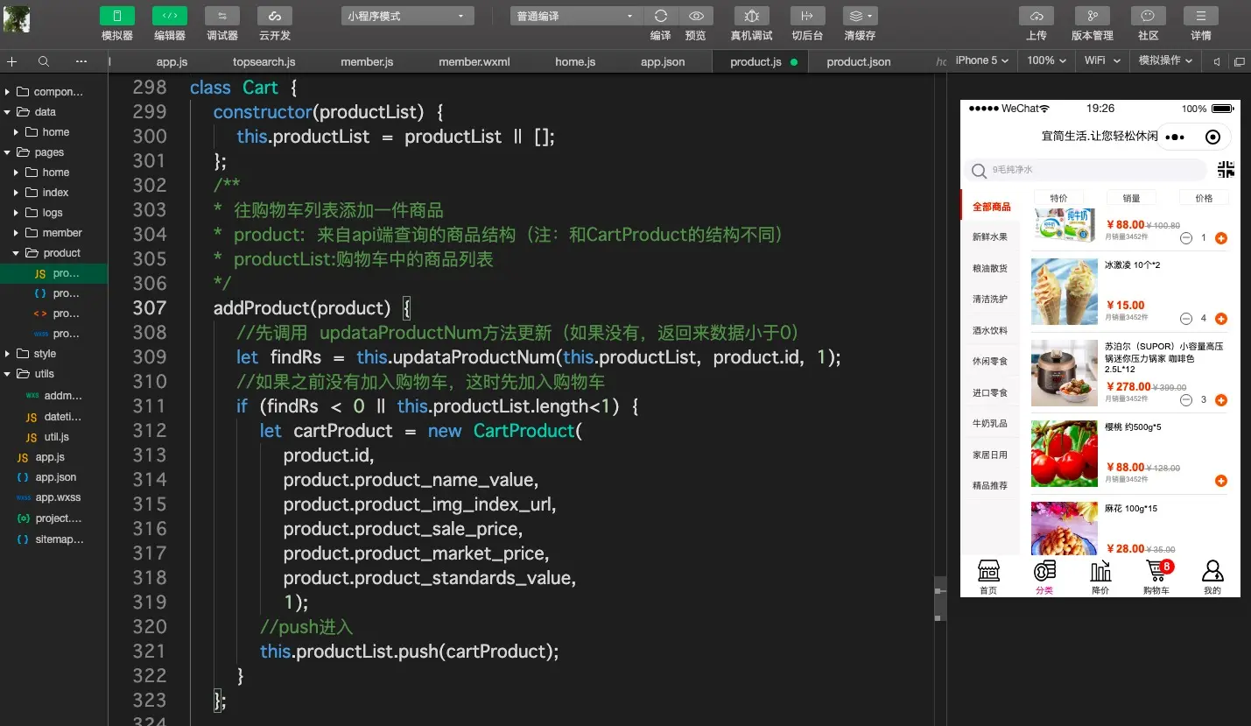Click the user avatar thumbnail
The width and height of the screenshot is (1251, 726).
17,19
